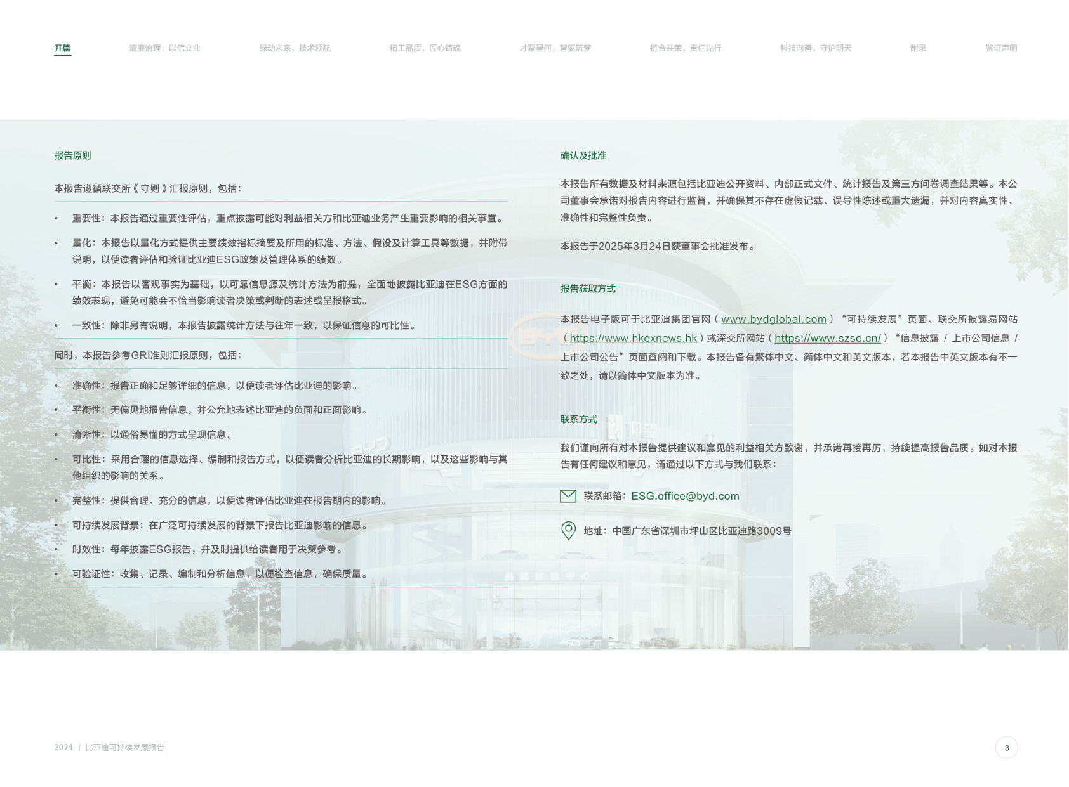The height and width of the screenshot is (787, 1069).
Task: Select the 报告原则 heading
Action: pyautogui.click(x=72, y=155)
